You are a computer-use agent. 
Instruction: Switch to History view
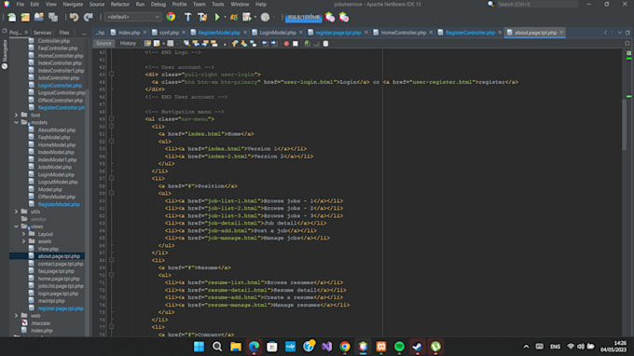pos(128,43)
